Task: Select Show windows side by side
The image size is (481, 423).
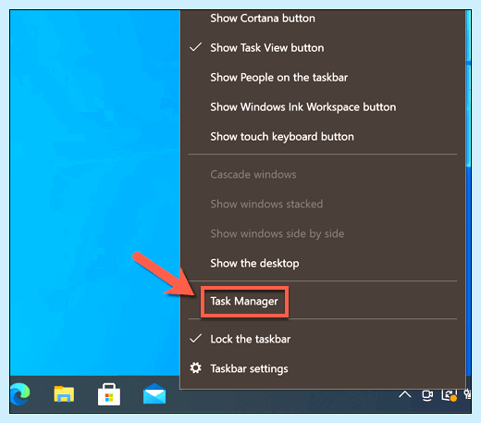Action: click(x=323, y=234)
